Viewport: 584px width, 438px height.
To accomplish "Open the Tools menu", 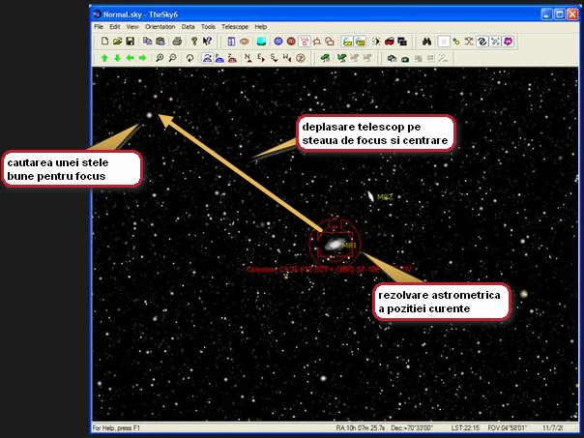I will (208, 26).
